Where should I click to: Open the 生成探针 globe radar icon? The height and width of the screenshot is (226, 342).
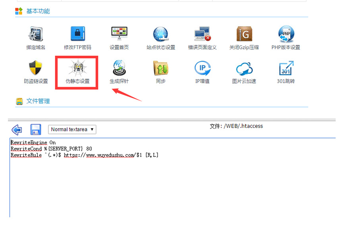click(119, 68)
